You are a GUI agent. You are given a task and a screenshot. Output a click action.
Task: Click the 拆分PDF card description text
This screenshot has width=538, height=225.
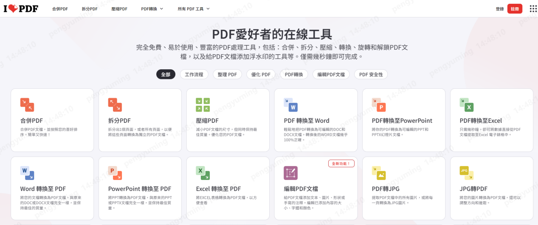point(140,132)
